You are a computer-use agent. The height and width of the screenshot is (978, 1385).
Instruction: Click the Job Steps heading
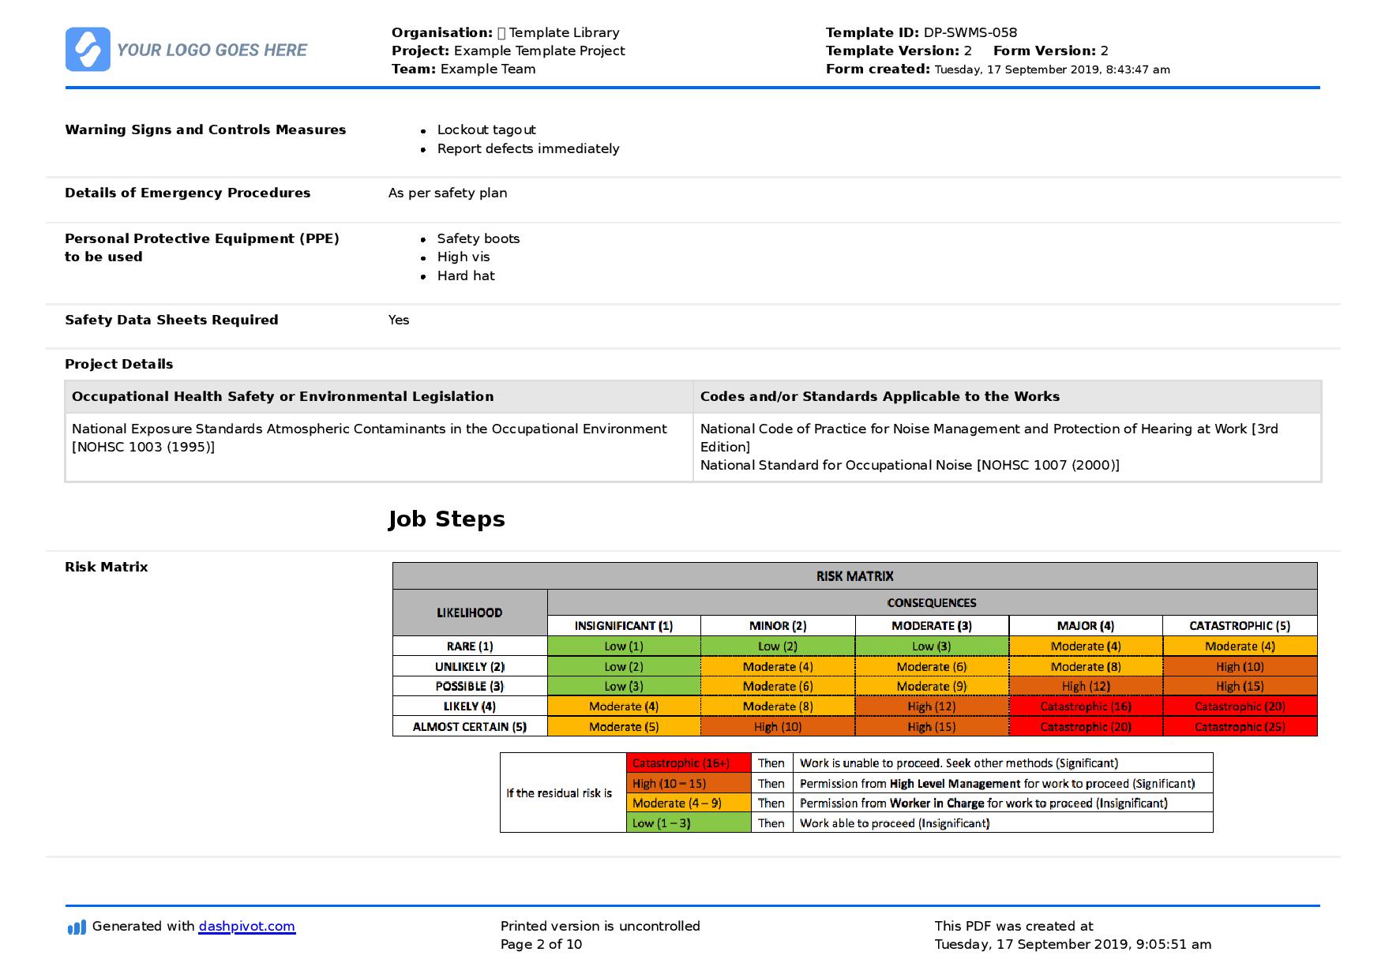click(446, 519)
